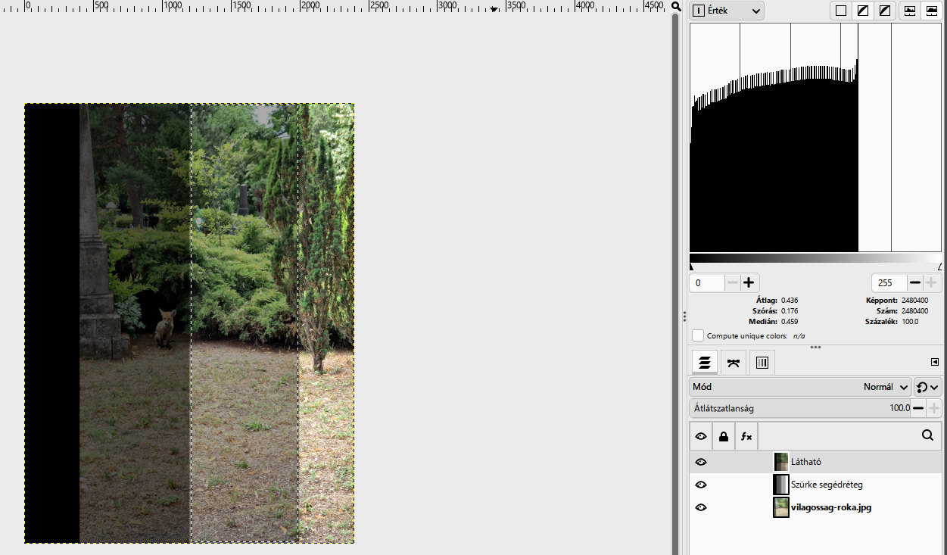
Task: Open the layer mode group switcher
Action: (928, 387)
